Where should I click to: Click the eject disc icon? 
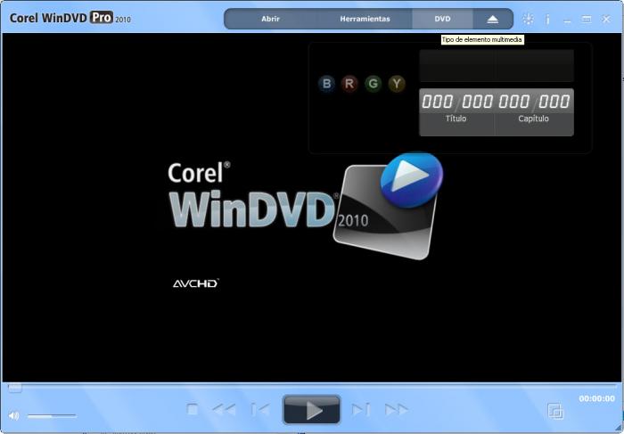click(493, 19)
